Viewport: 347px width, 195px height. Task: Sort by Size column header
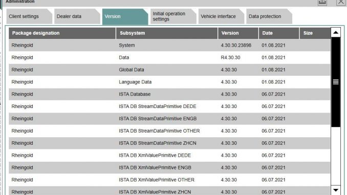tap(315, 33)
